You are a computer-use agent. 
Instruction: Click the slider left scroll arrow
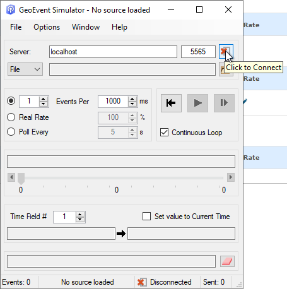pos(11,177)
